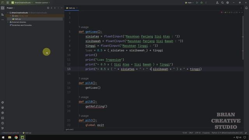Open Python Console tool window
This screenshot has height=140, width=249.
3,113
